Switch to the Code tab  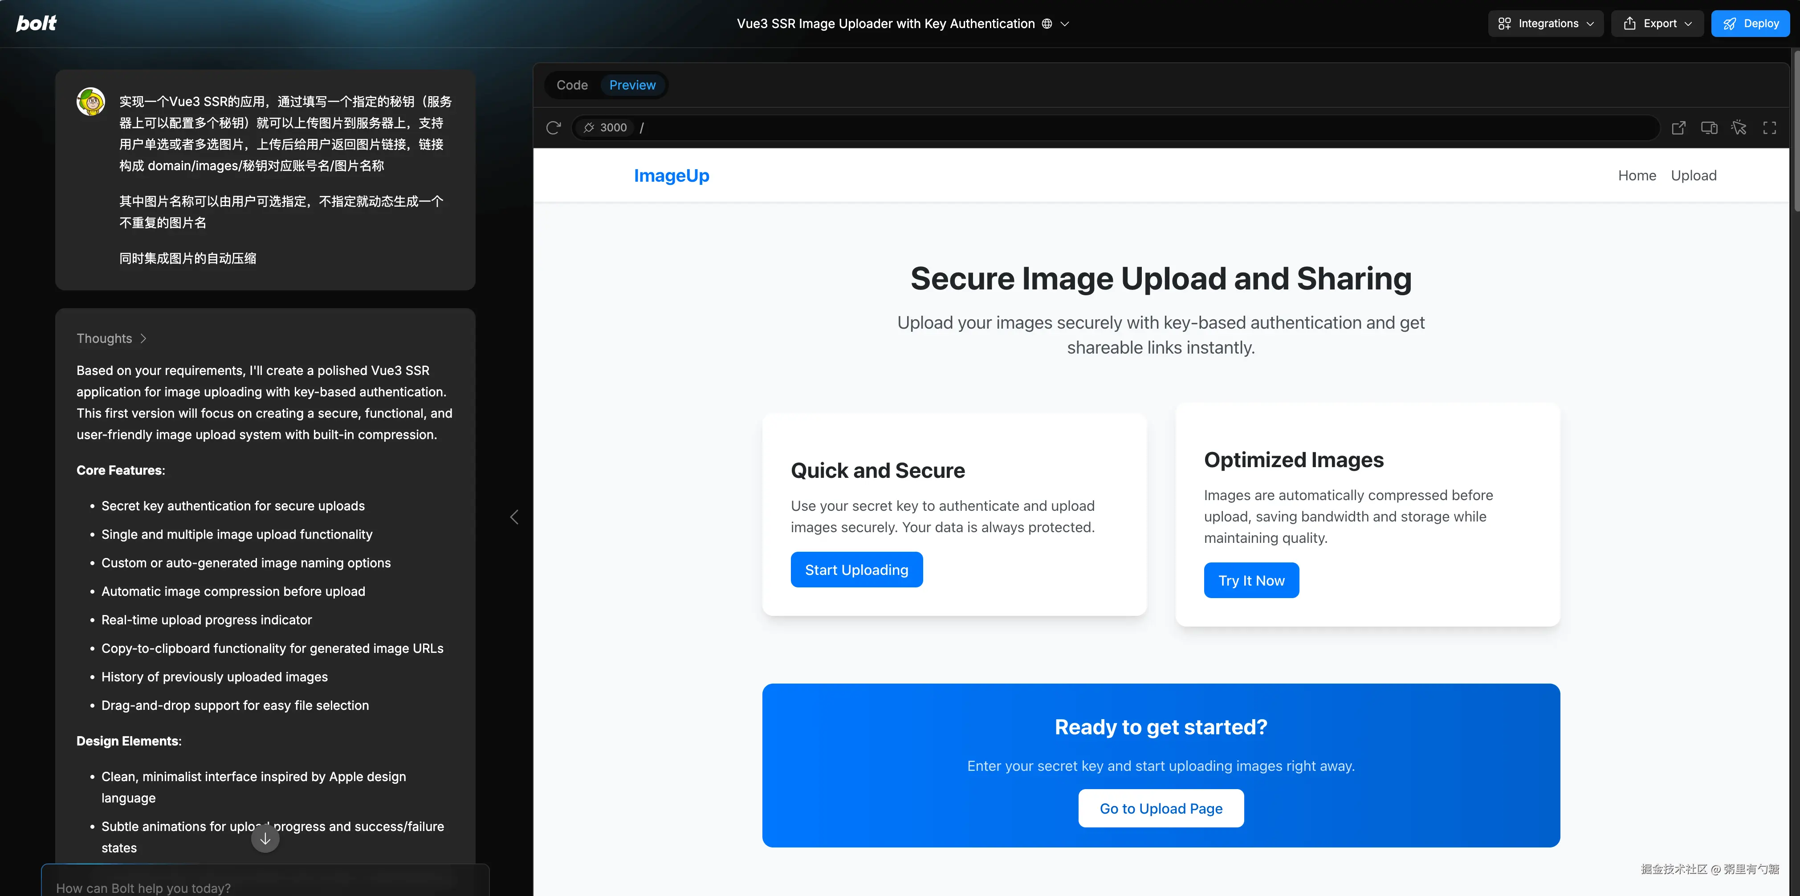[x=572, y=85]
